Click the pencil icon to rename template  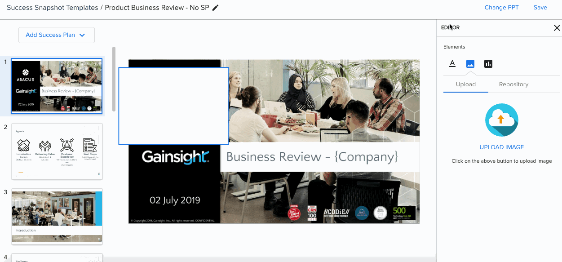216,8
